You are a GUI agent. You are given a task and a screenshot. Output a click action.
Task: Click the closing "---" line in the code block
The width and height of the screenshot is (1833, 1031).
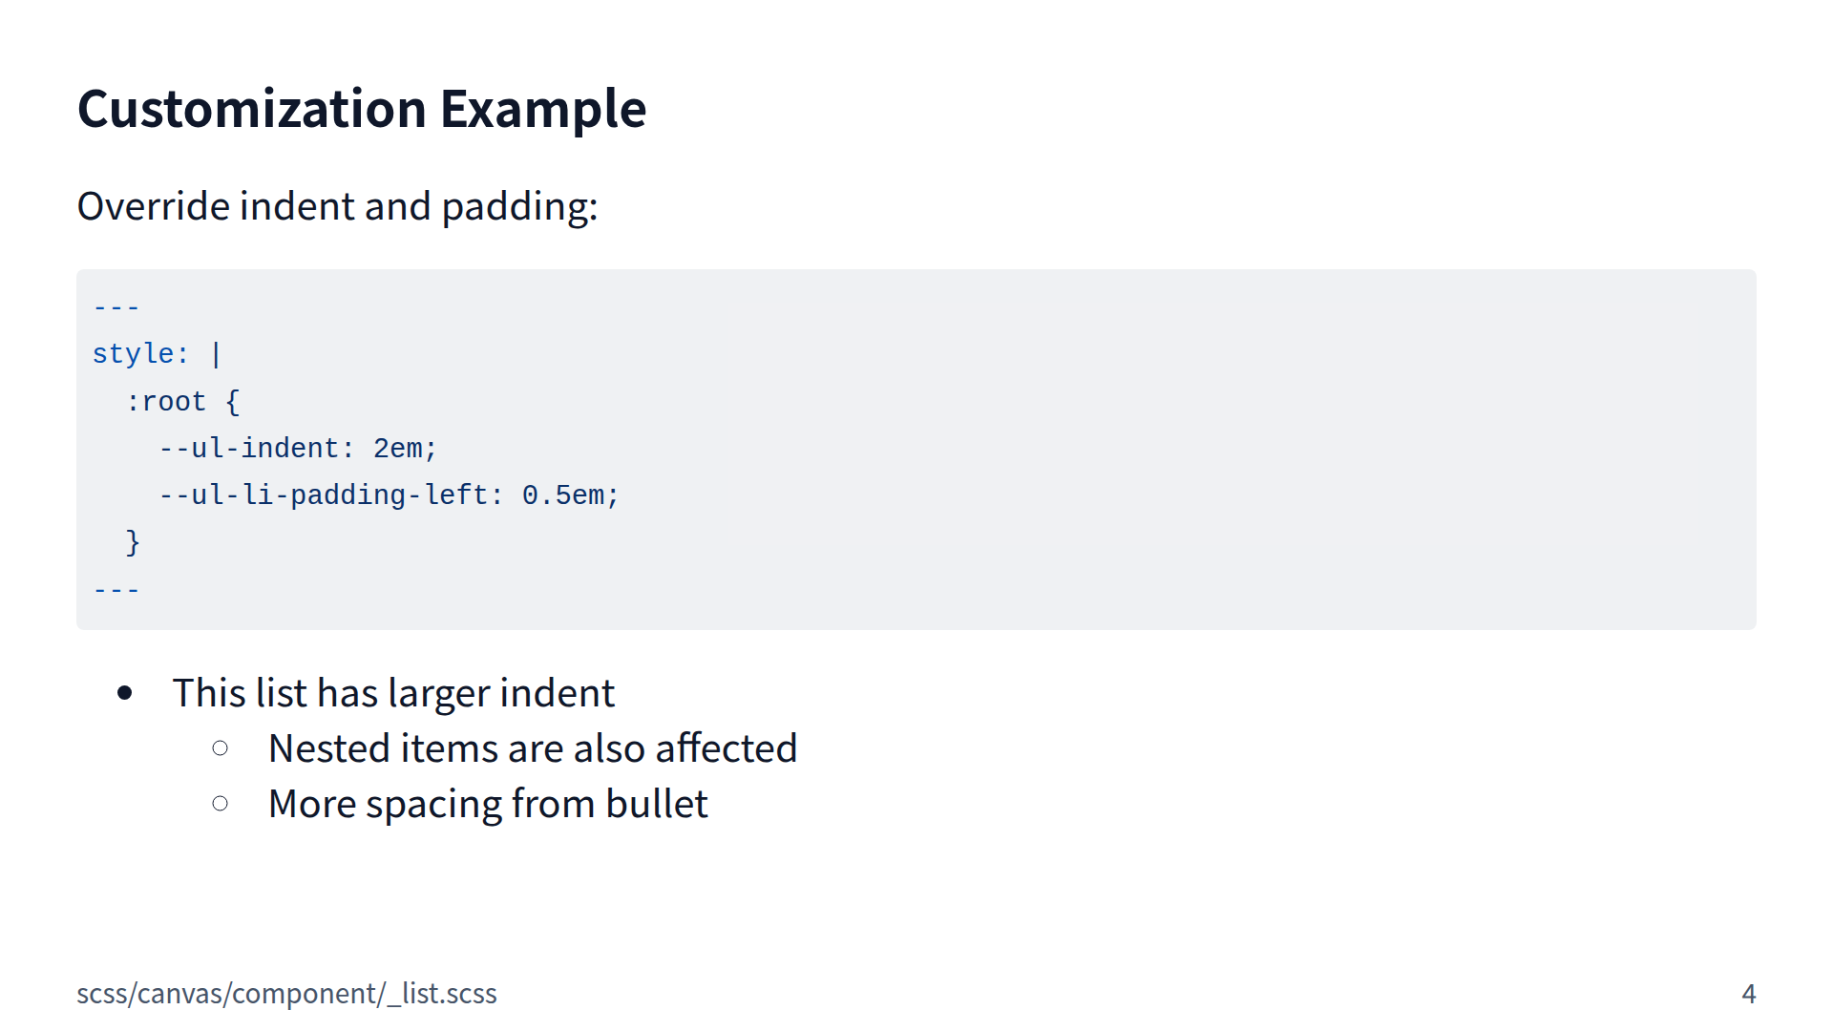pyautogui.click(x=116, y=590)
